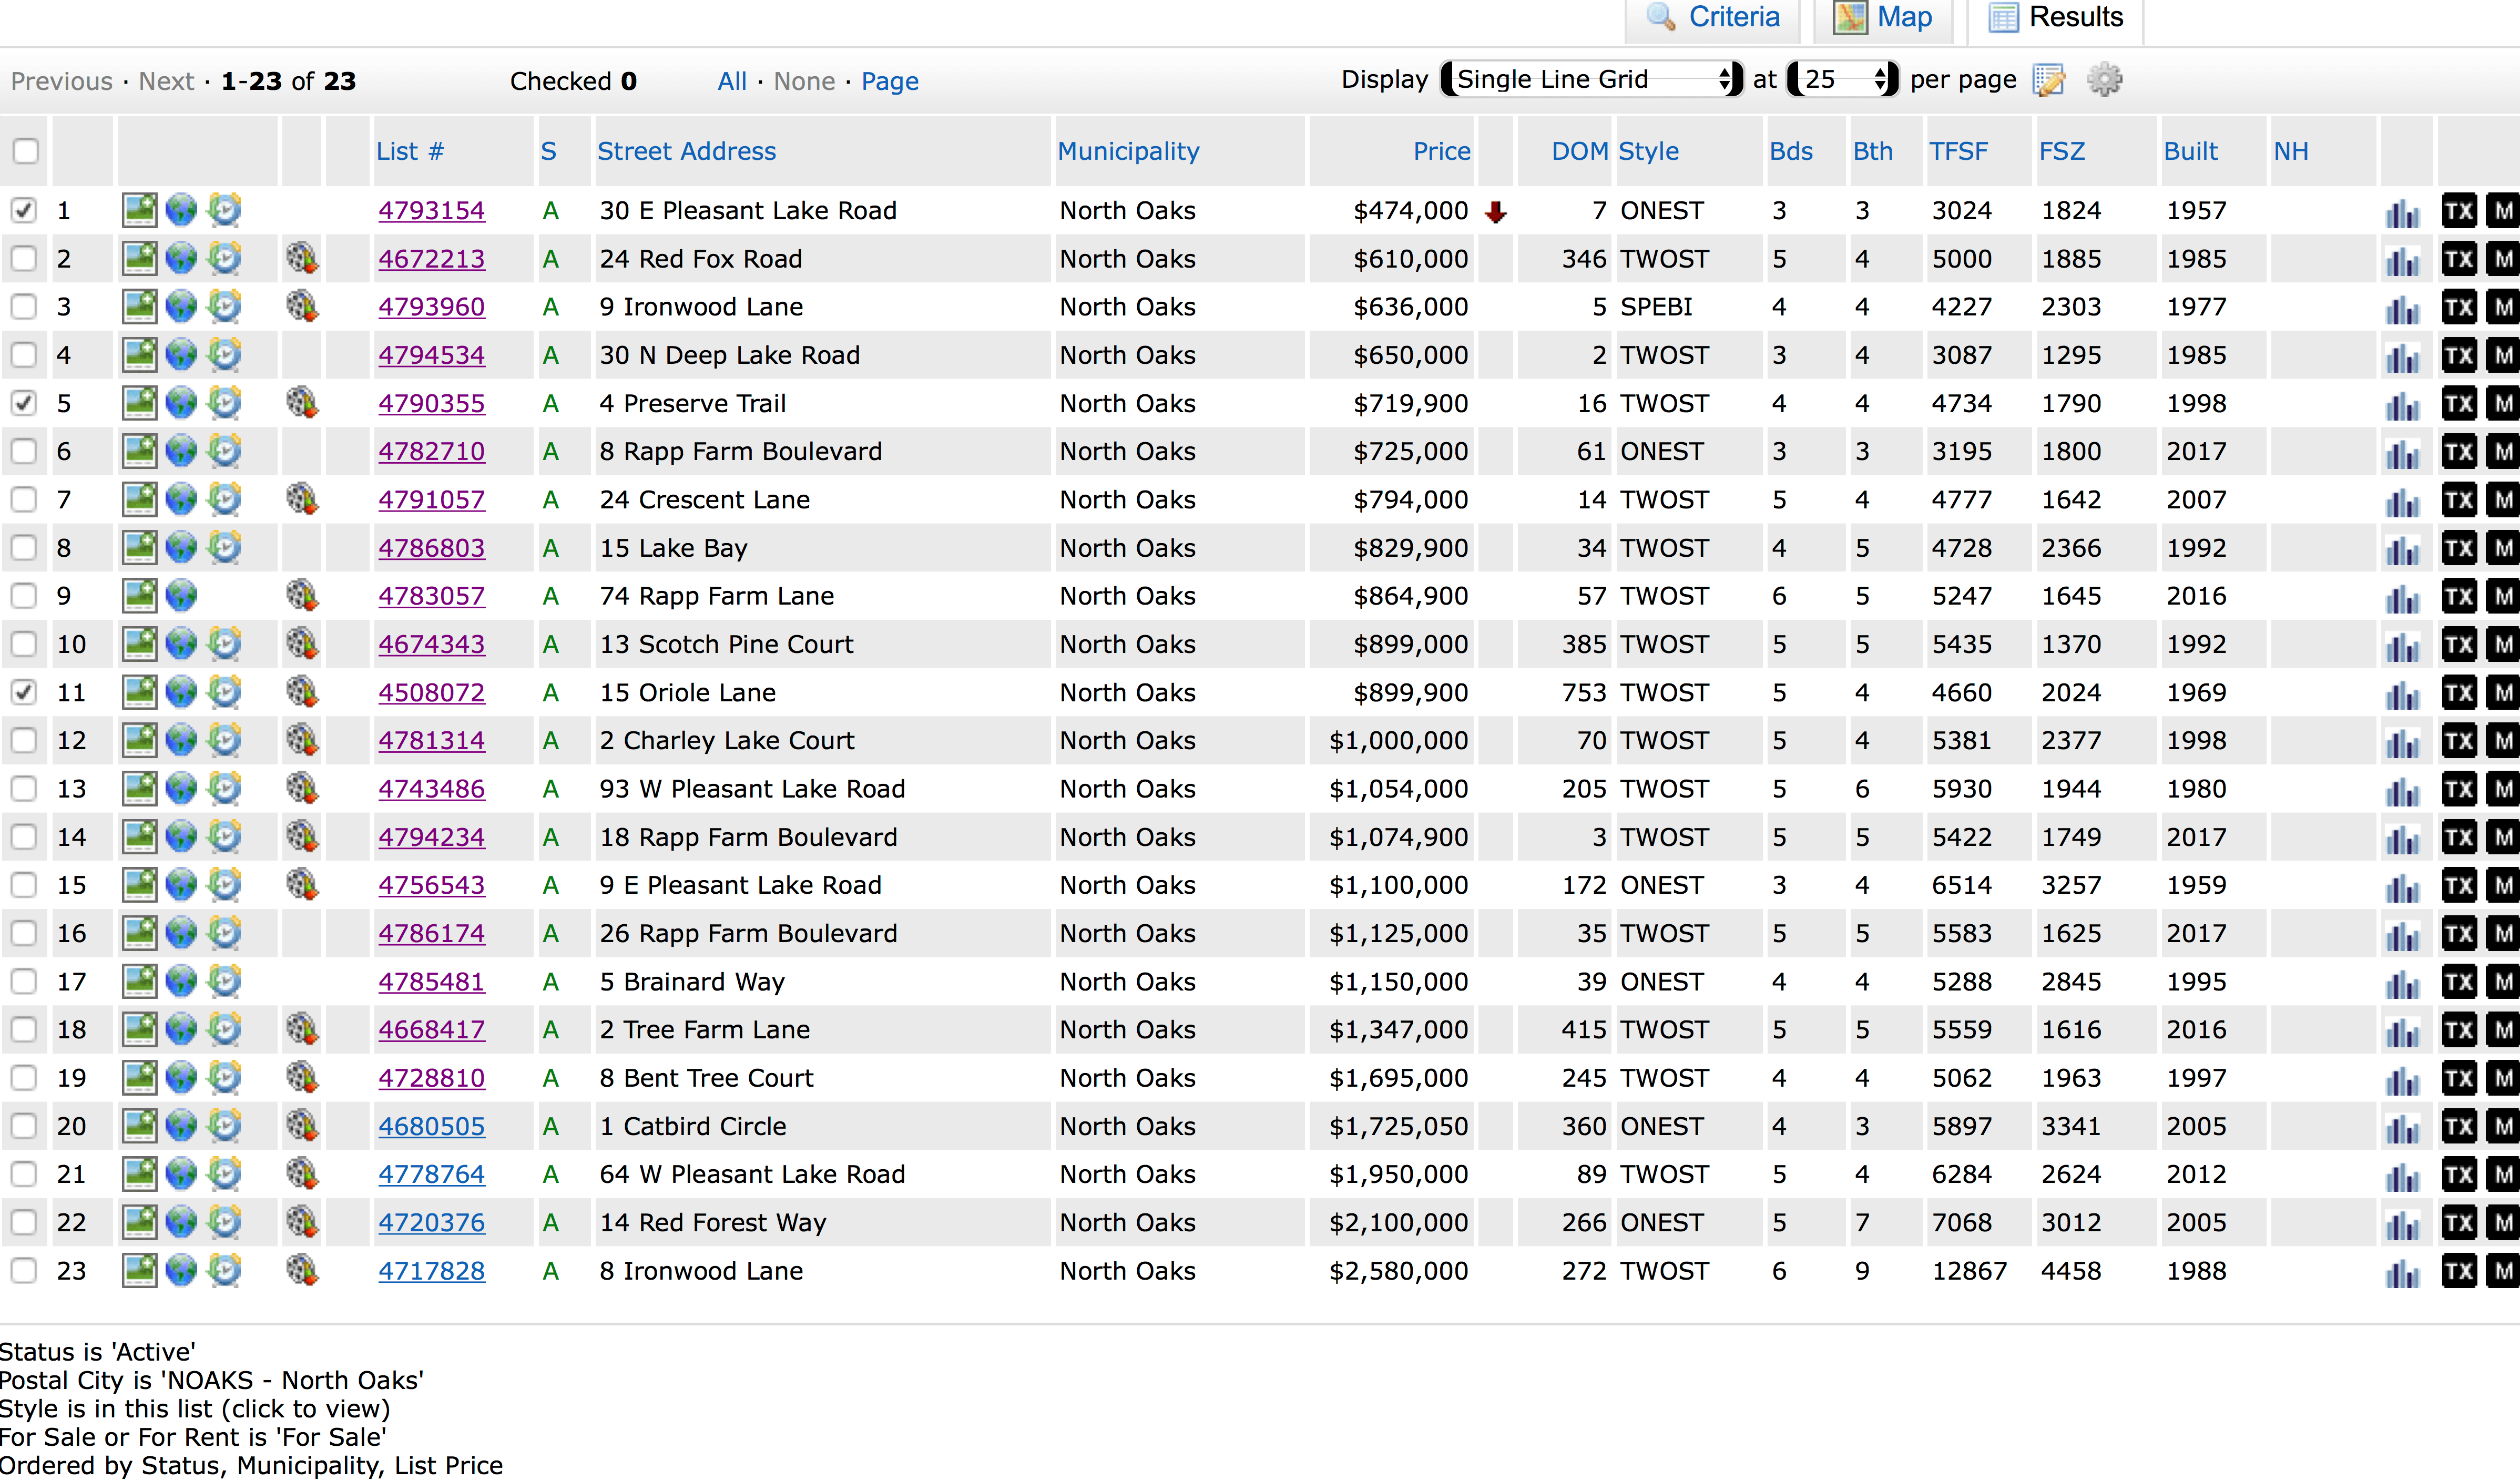Viewport: 2520px width, 1481px height.
Task: Open history clock icon for 15 Lake Bay
Action: point(225,547)
